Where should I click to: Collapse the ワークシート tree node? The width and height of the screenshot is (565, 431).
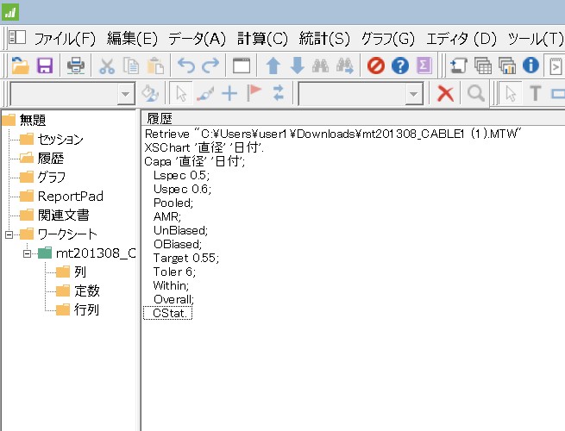9,234
